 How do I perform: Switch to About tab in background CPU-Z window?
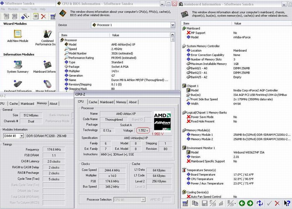pyautogui.click(x=53, y=103)
